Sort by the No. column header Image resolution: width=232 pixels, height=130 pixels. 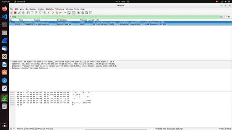click(x=11, y=20)
